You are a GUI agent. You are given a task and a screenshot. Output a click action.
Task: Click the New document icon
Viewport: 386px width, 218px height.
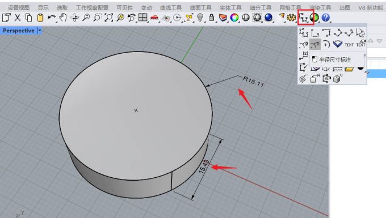pyautogui.click(x=6, y=18)
